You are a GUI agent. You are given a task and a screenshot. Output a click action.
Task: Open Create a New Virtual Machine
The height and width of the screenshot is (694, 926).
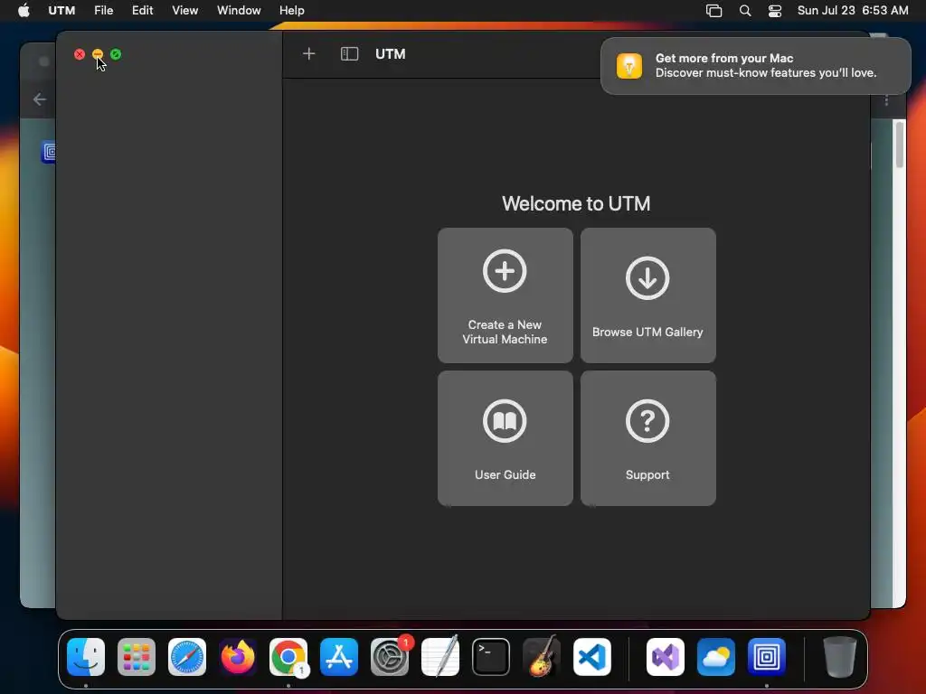pos(505,295)
